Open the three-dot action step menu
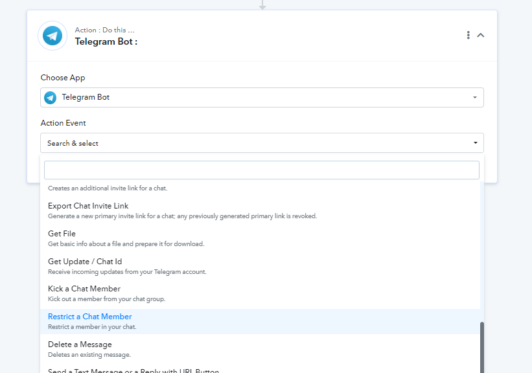The image size is (532, 373). click(x=468, y=35)
